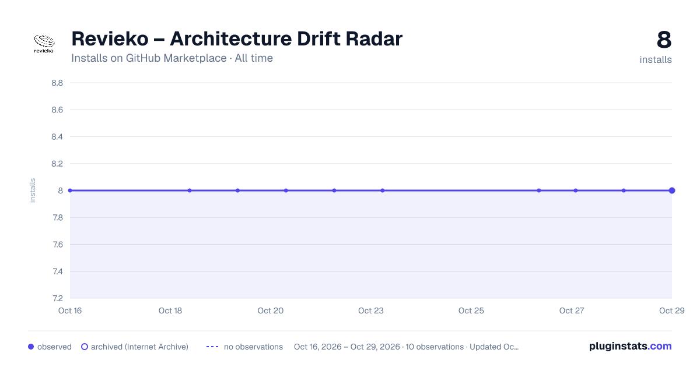
Task: Click the Revieko logo icon
Action: pyautogui.click(x=44, y=44)
